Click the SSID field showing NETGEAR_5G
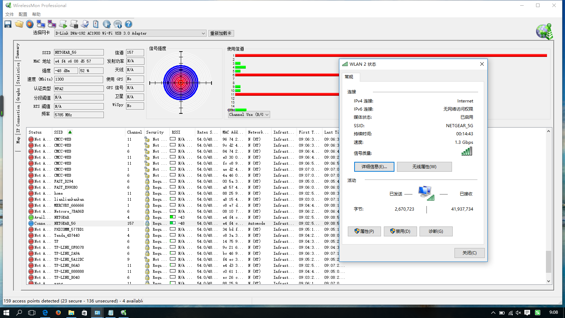Image resolution: width=565 pixels, height=318 pixels. [79, 52]
